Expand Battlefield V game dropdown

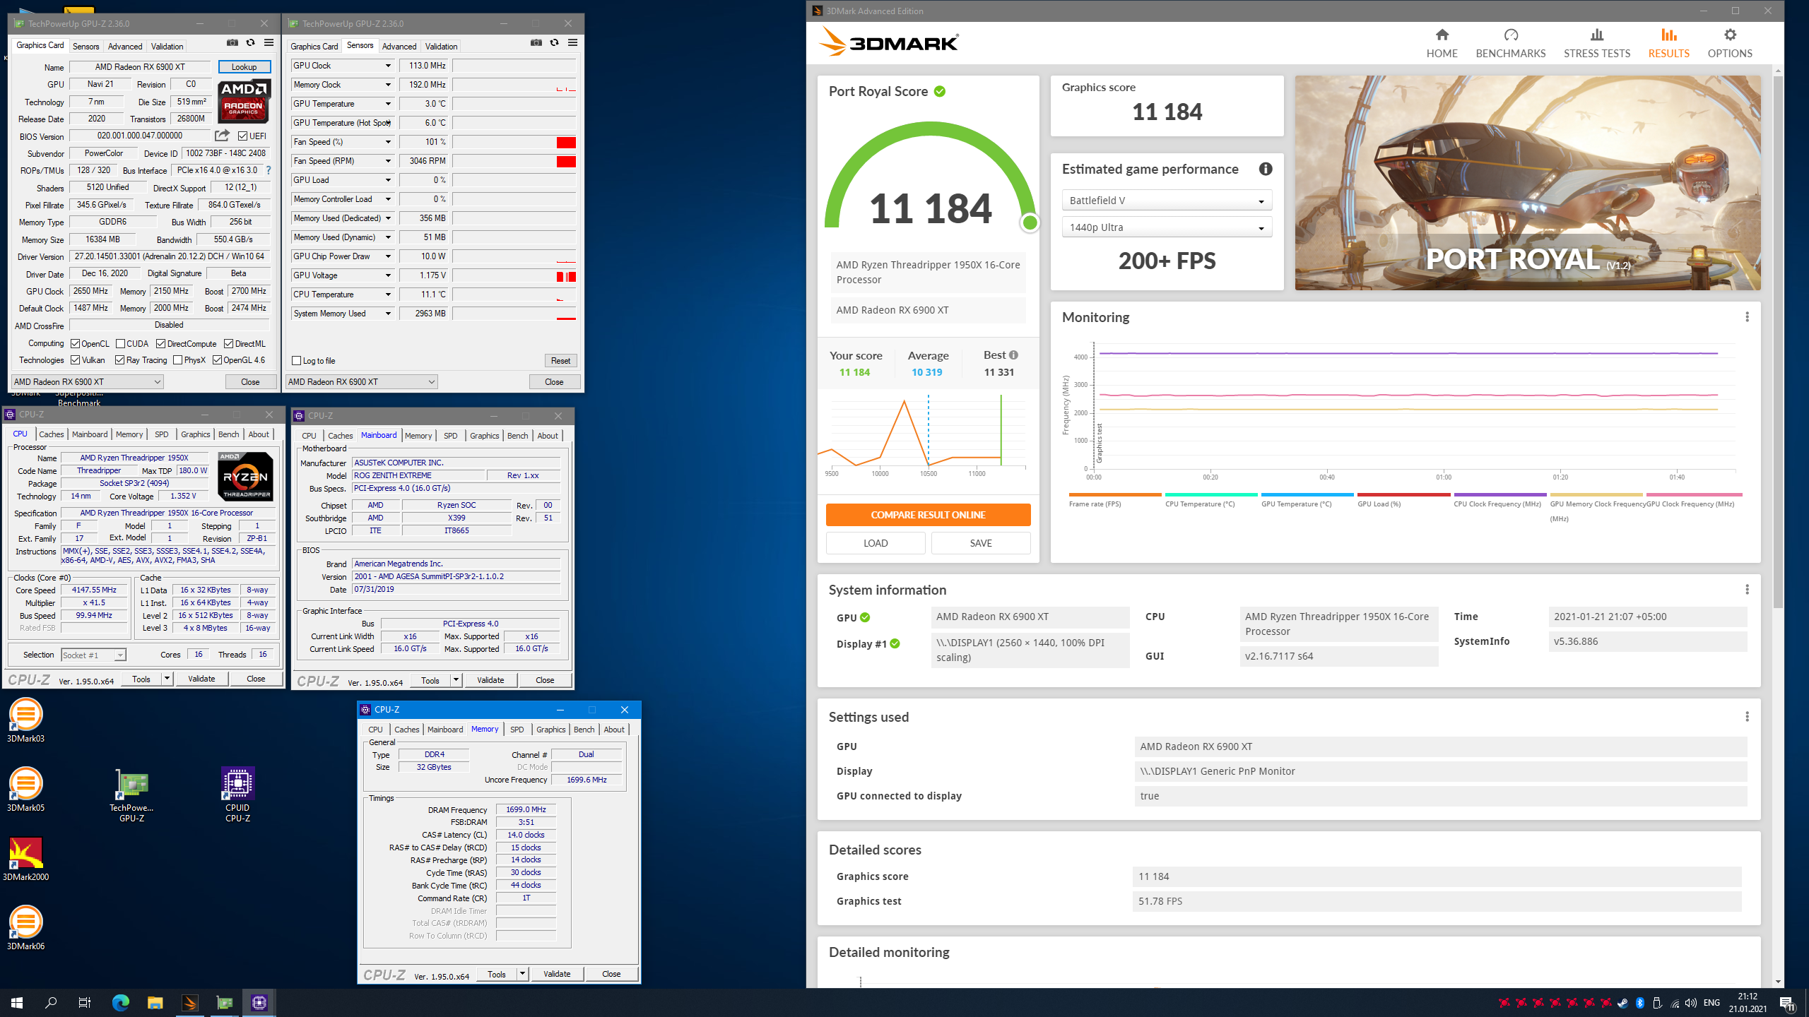tap(1167, 201)
